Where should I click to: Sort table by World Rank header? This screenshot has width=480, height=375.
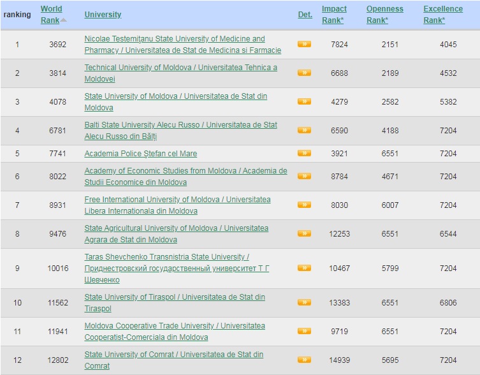[x=51, y=15]
